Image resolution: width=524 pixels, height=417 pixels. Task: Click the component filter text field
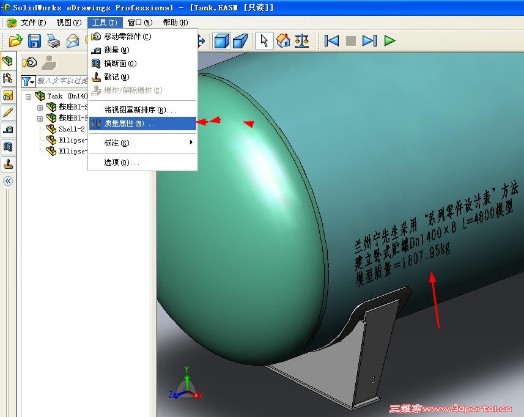coord(62,81)
